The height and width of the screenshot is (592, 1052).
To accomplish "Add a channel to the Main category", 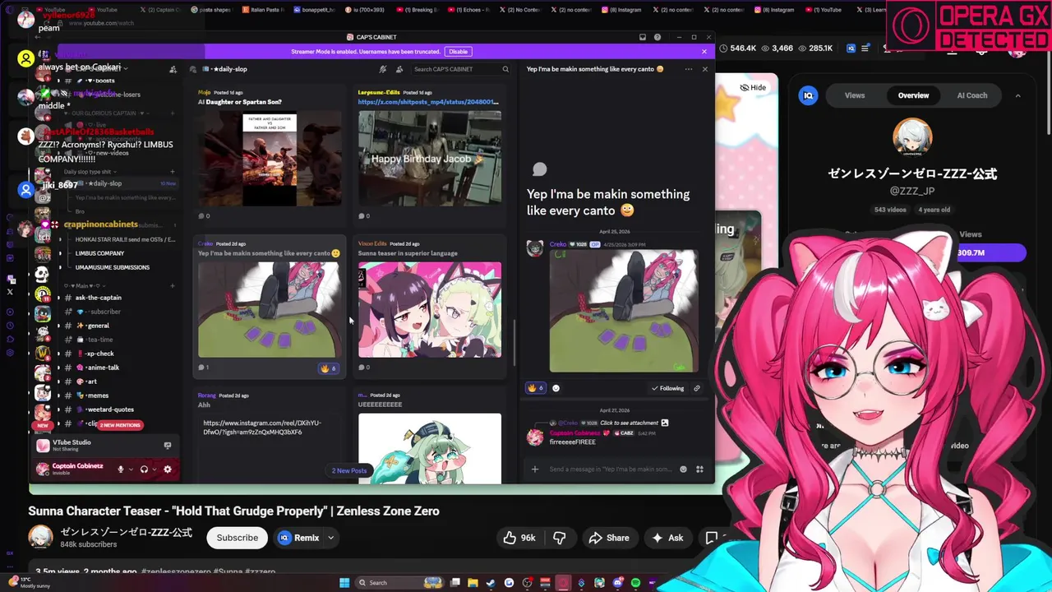I will [x=173, y=285].
